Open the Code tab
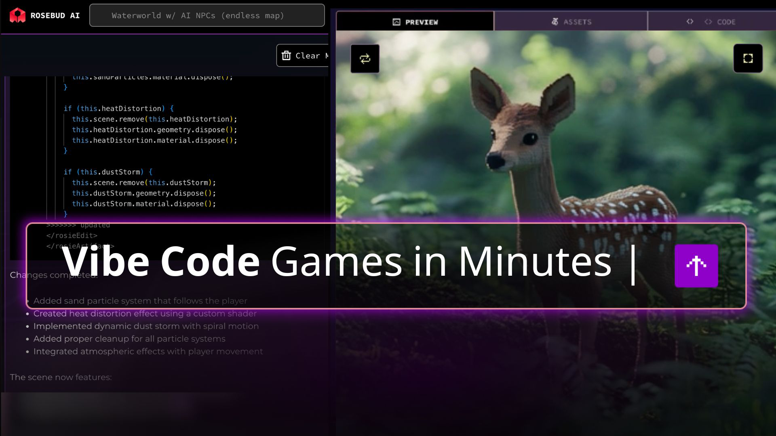This screenshot has height=436, width=776. click(x=726, y=22)
